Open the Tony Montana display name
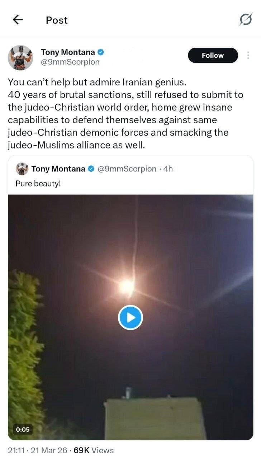 [x=68, y=52]
